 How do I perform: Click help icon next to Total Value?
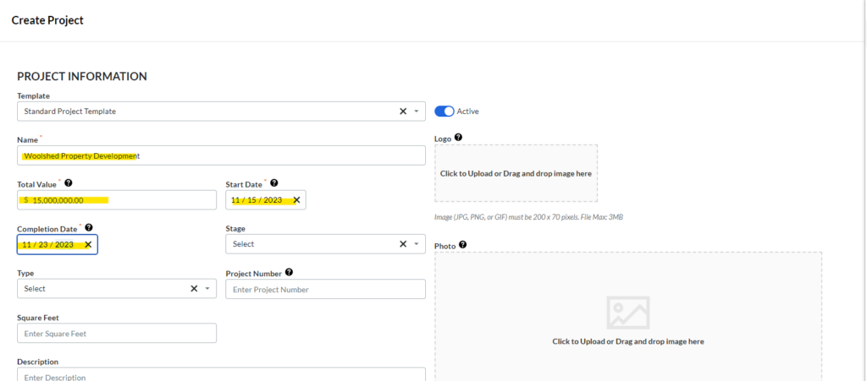(x=69, y=182)
